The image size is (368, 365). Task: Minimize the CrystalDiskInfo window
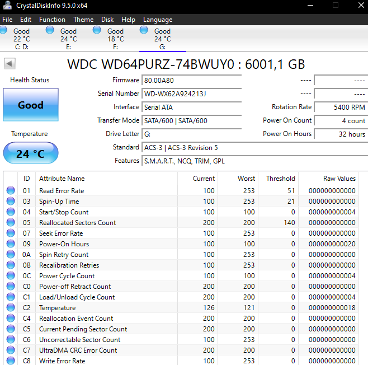tap(310, 5)
